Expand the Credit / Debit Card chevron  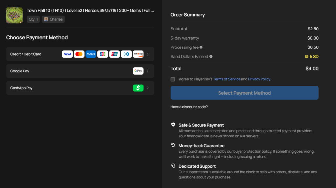point(148,54)
